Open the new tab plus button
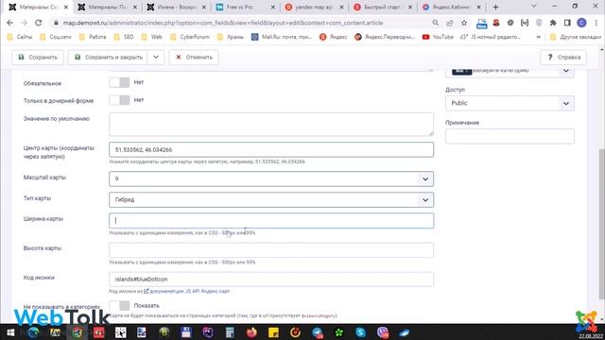This screenshot has width=605, height=340. pos(495,7)
